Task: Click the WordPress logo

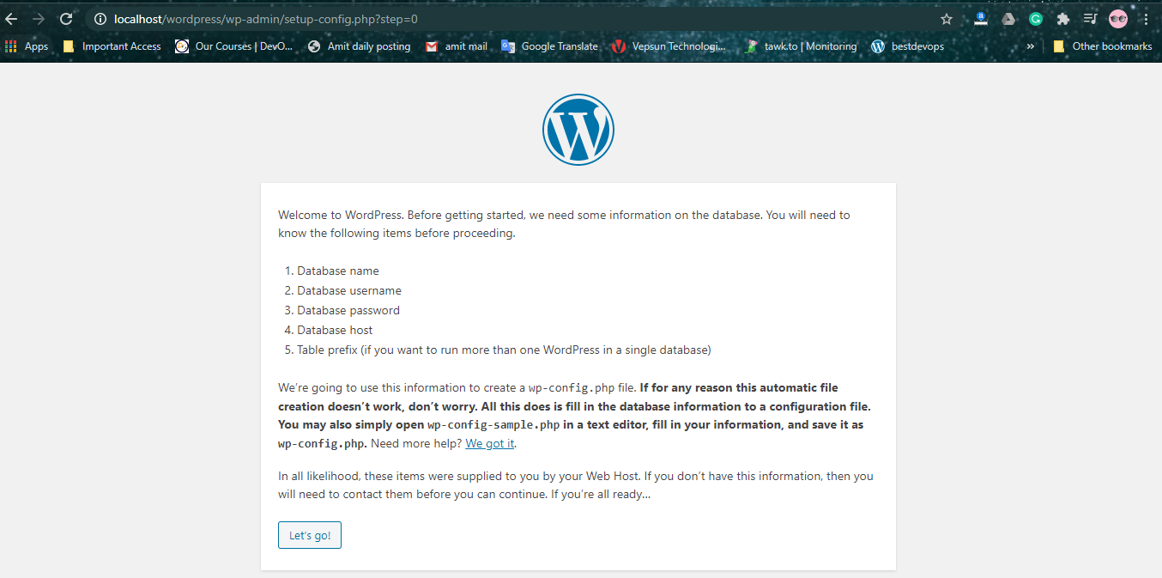Action: point(578,130)
